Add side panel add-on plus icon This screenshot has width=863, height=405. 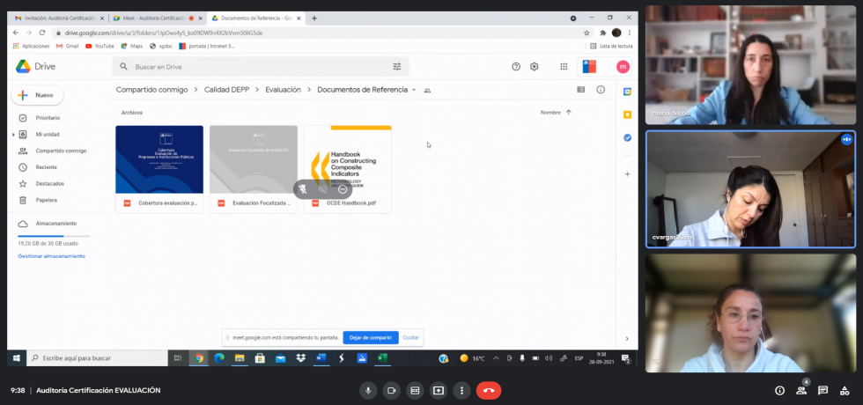(x=627, y=174)
